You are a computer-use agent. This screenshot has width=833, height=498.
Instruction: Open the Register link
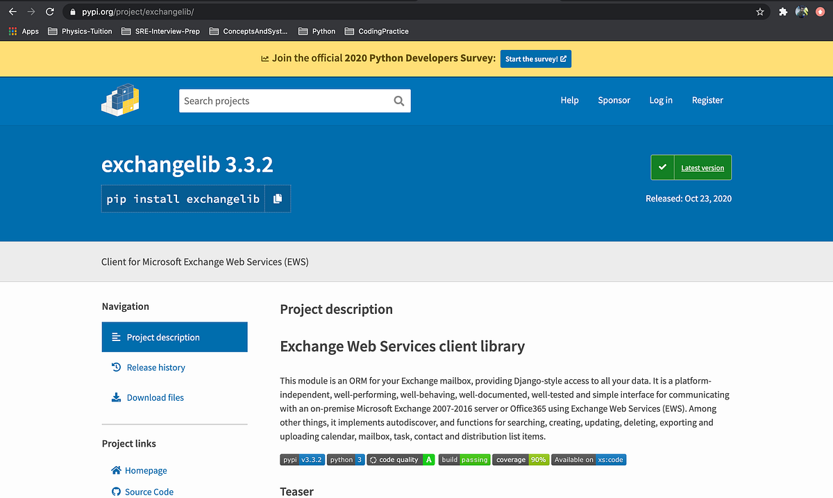[707, 100]
